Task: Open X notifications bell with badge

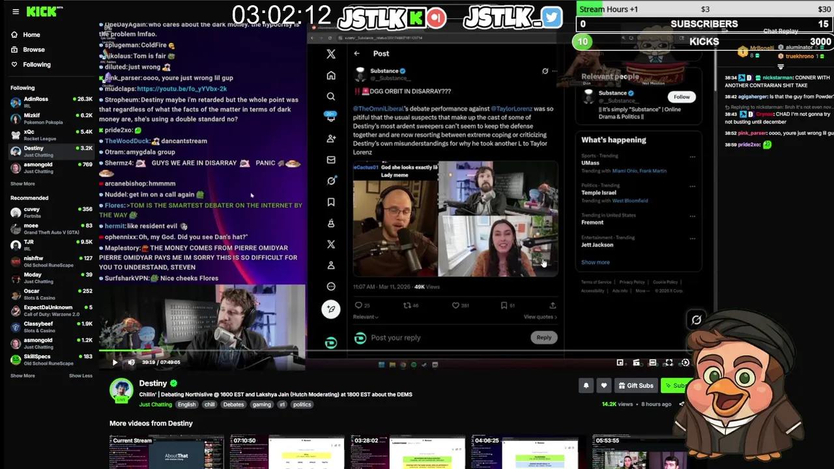Action: click(x=331, y=117)
